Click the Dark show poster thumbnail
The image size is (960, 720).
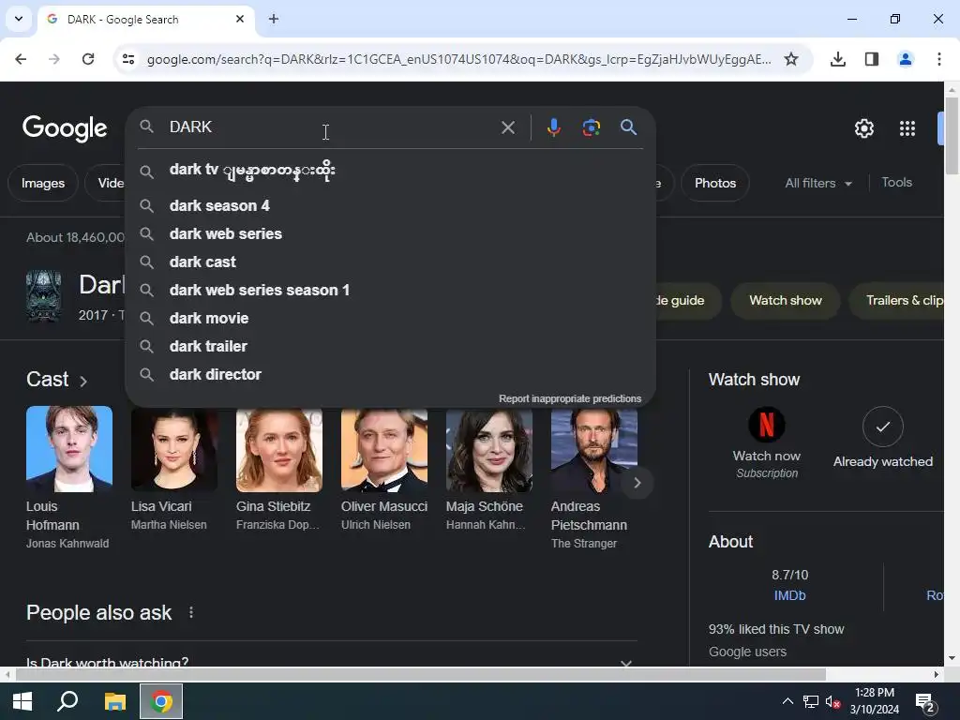[43, 296]
